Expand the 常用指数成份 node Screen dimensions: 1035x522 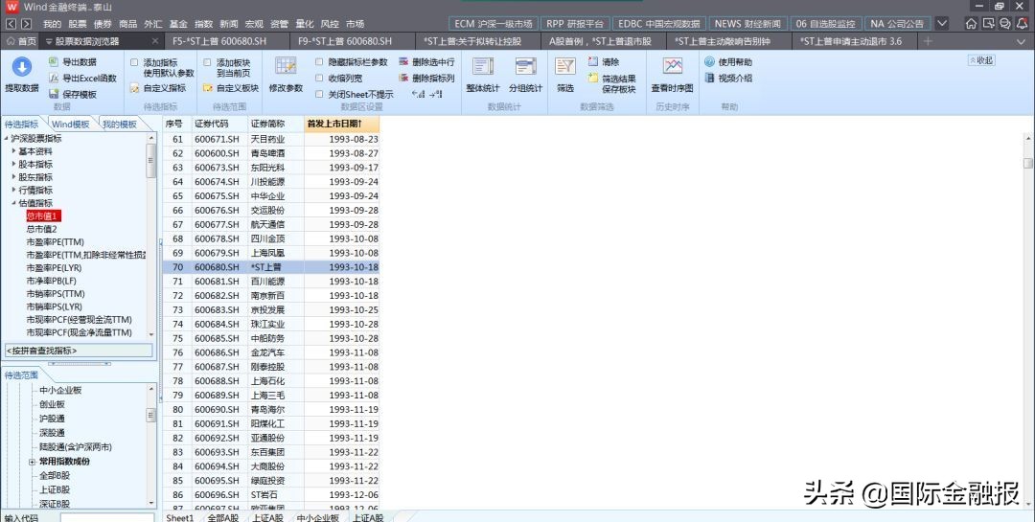pyautogui.click(x=32, y=462)
